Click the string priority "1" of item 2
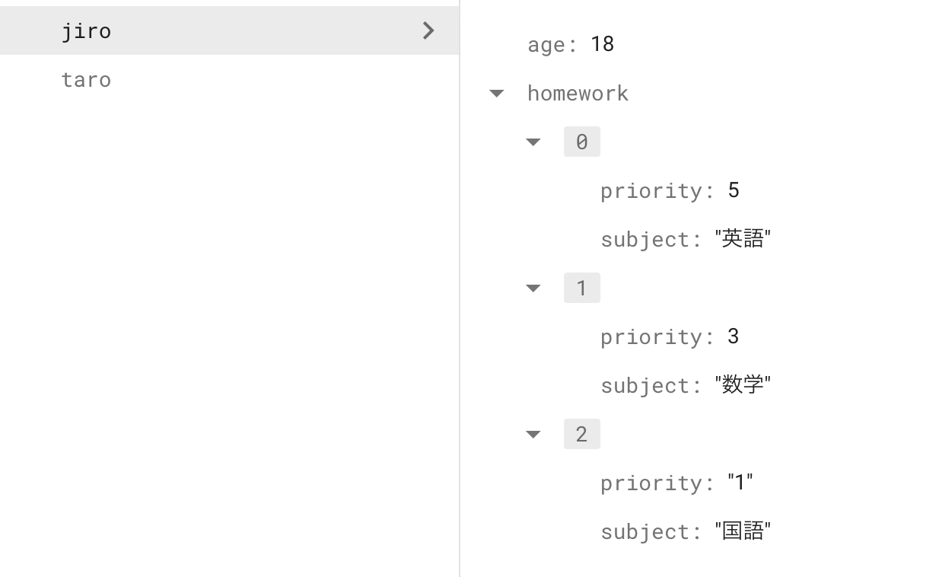The width and height of the screenshot is (939, 577). [x=739, y=482]
